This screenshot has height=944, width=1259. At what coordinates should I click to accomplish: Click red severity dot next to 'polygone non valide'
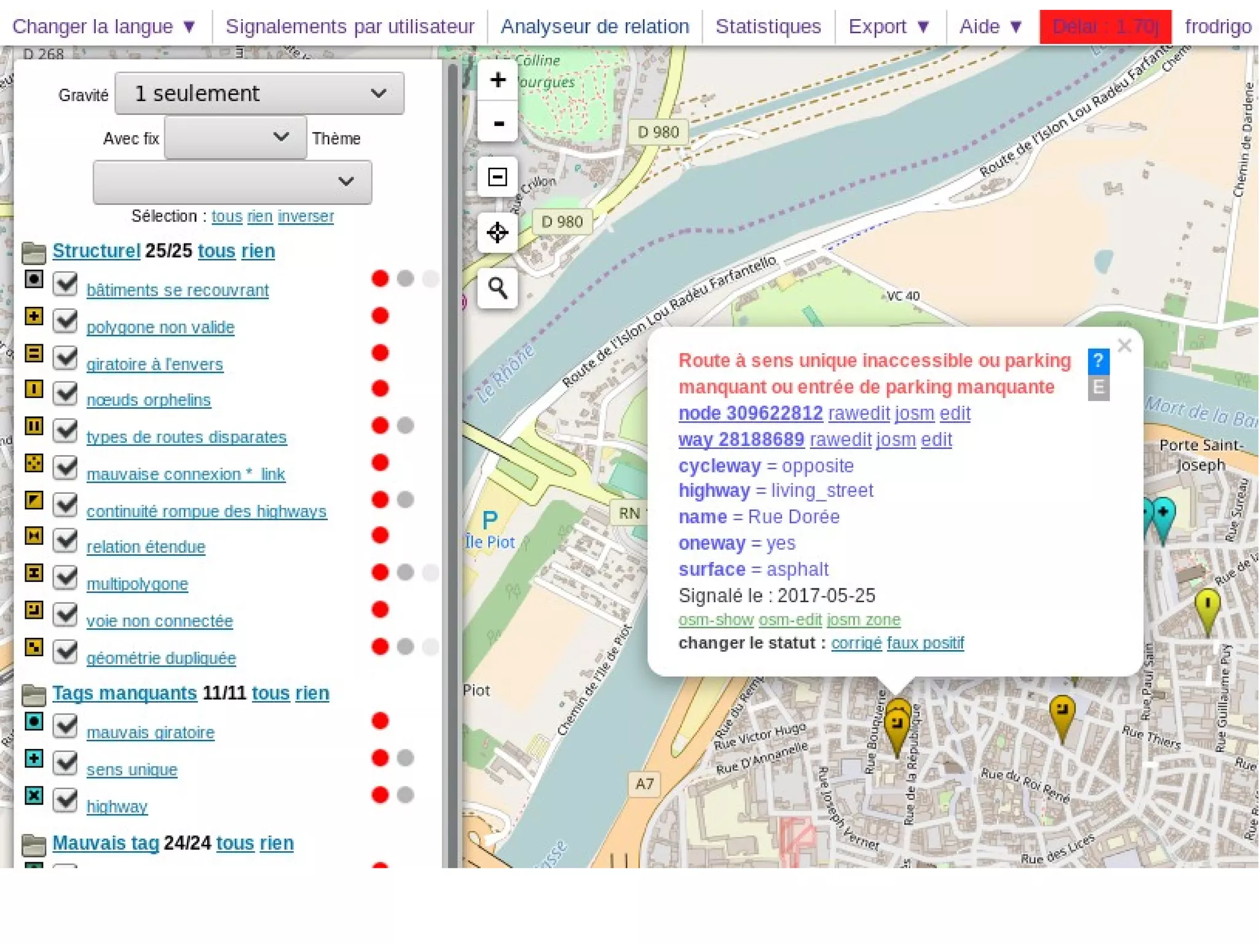[x=380, y=315]
